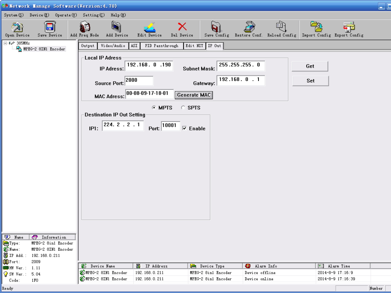Click the Save Config toolbar icon
Image resolution: width=391 pixels, height=293 pixels.
click(x=216, y=27)
